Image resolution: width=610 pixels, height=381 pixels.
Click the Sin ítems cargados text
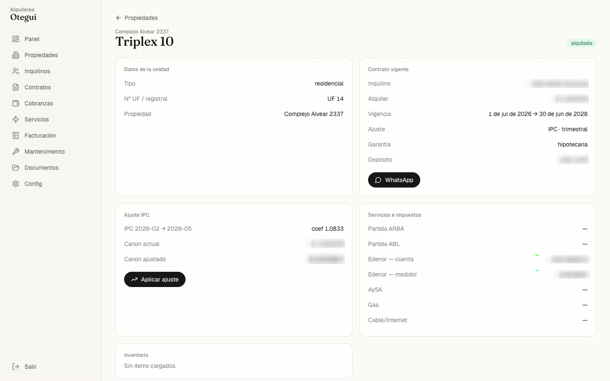click(150, 366)
